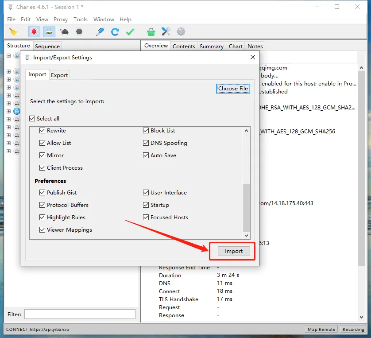This screenshot has width=371, height=338.
Task: Open Settings gear toolbar icon
Action: pyautogui.click(x=181, y=32)
